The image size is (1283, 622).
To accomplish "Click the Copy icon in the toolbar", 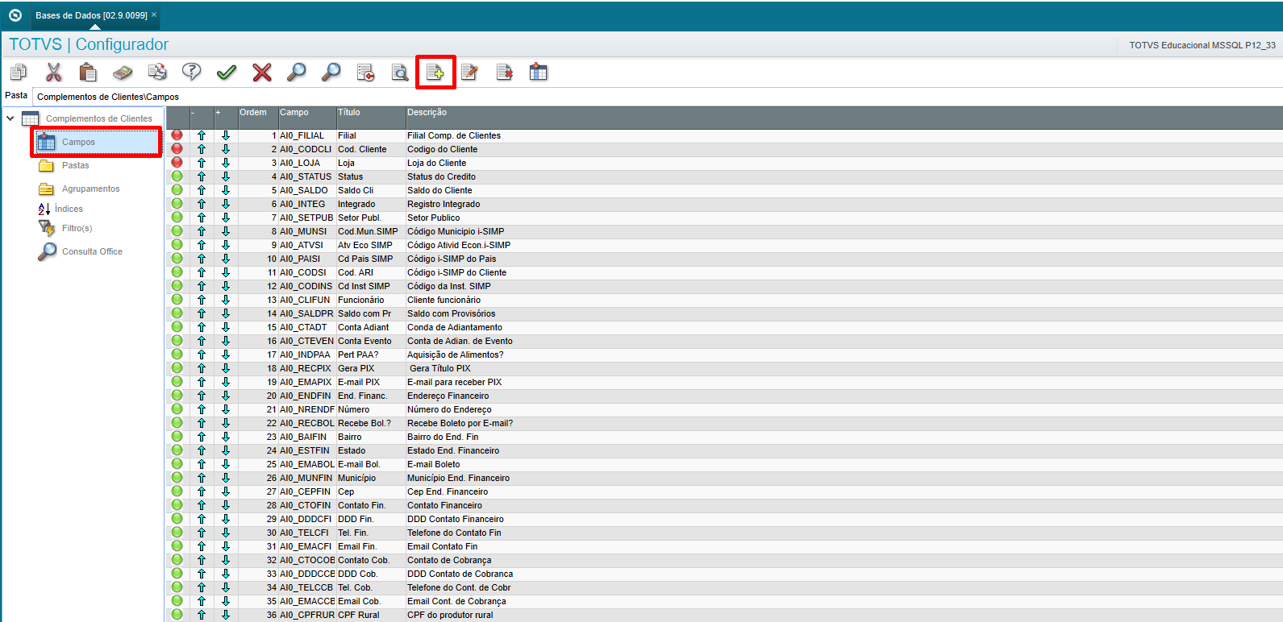I will click(19, 73).
